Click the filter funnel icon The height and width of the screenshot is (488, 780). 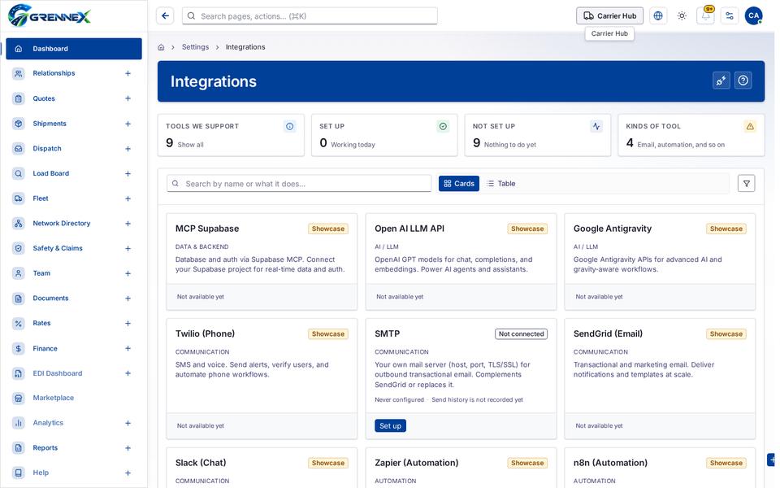click(746, 184)
